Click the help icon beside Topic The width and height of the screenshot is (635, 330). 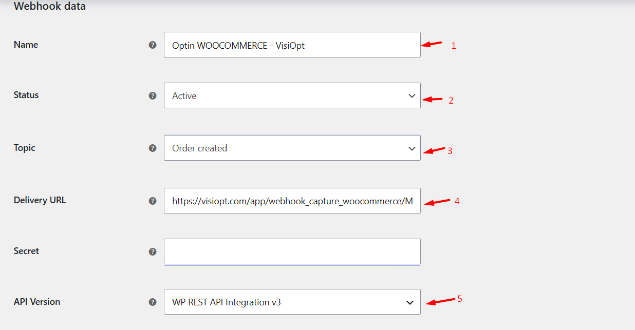click(153, 148)
